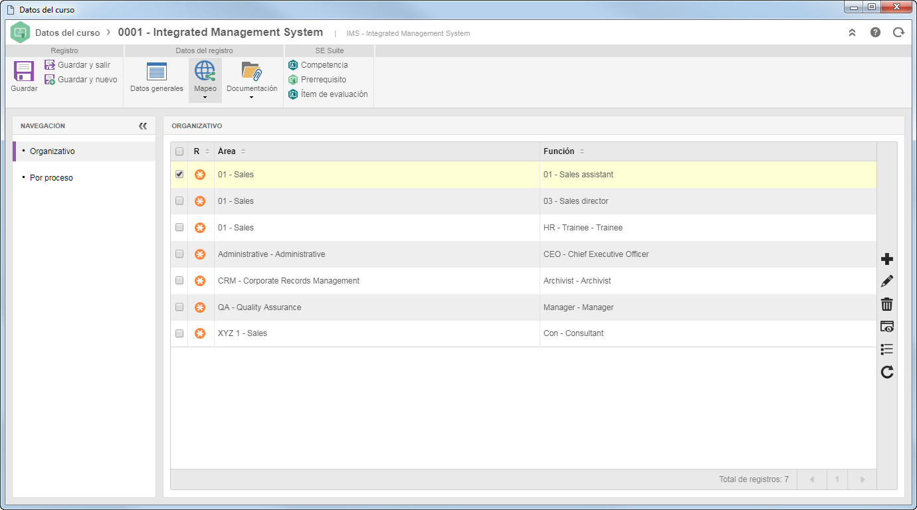Click required icon on Sales assistant row
Screen dimensions: 917x510
pyautogui.click(x=200, y=175)
